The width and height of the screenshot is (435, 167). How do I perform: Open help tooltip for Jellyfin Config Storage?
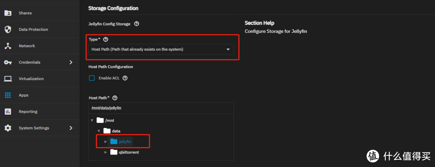point(137,24)
